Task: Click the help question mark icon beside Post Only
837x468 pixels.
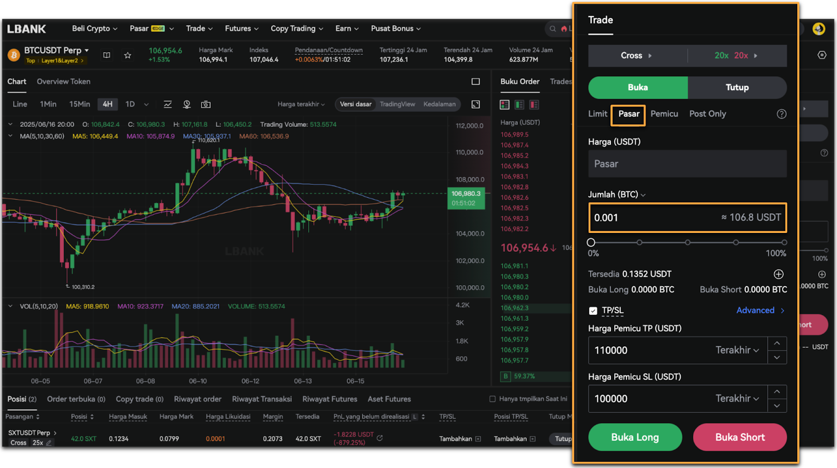Action: click(781, 114)
